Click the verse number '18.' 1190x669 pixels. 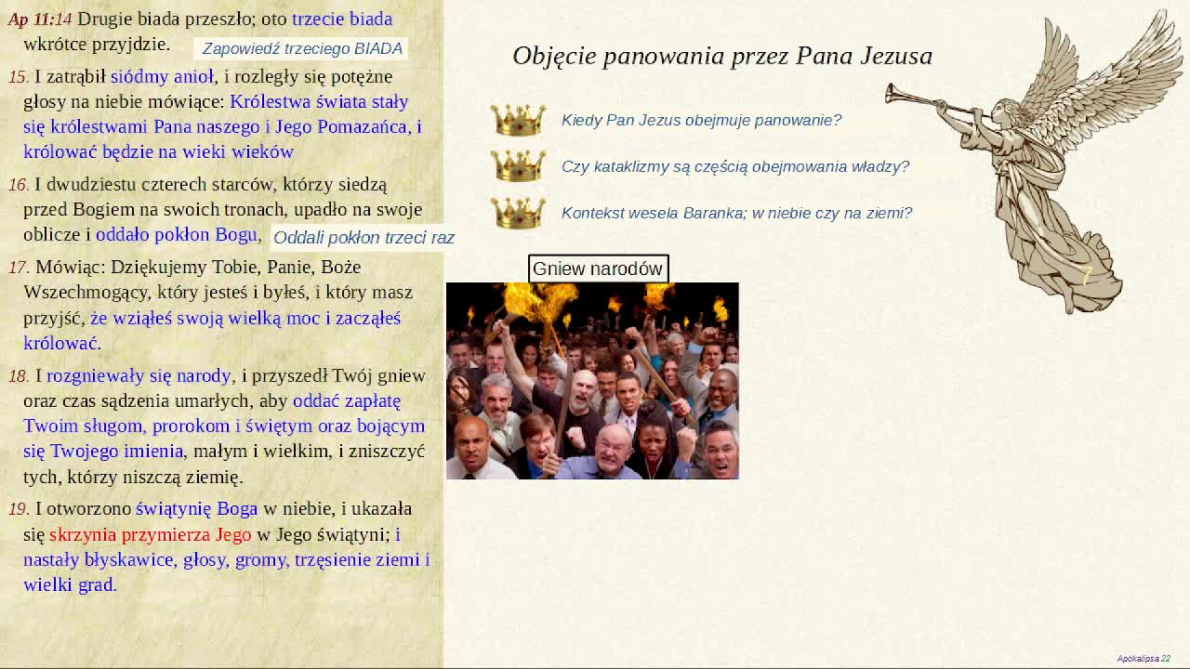[19, 375]
